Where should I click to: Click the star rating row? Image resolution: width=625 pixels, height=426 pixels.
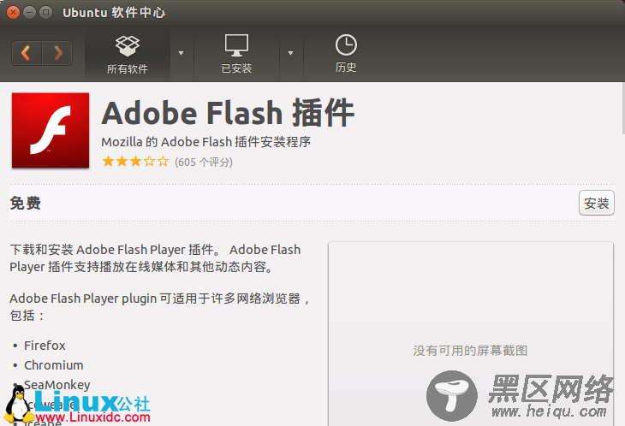(135, 161)
